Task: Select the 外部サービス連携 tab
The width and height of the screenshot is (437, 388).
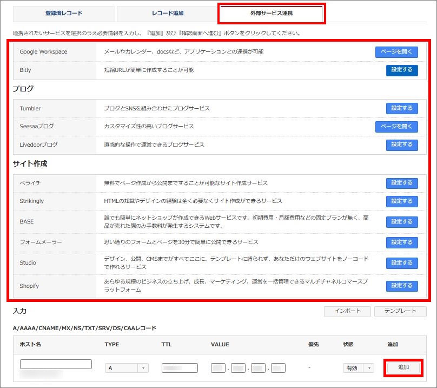Action: (x=272, y=13)
